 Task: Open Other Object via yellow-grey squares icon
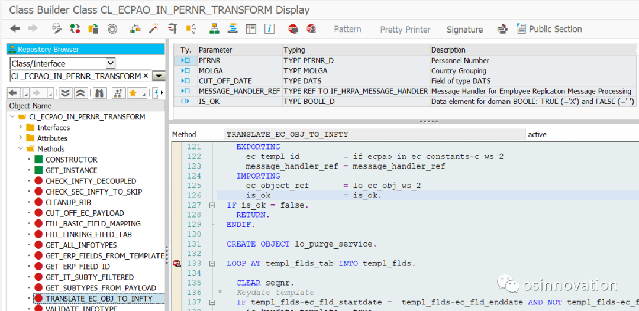tap(93, 28)
